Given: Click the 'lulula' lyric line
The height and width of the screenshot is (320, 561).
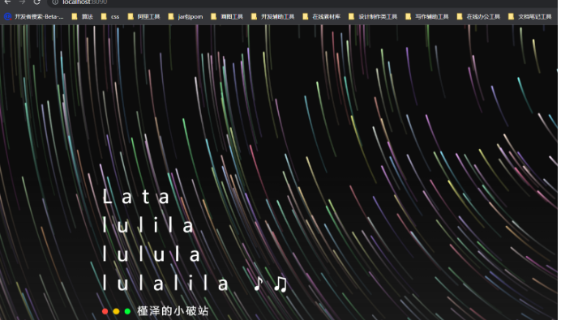Looking at the screenshot, I should [x=152, y=254].
